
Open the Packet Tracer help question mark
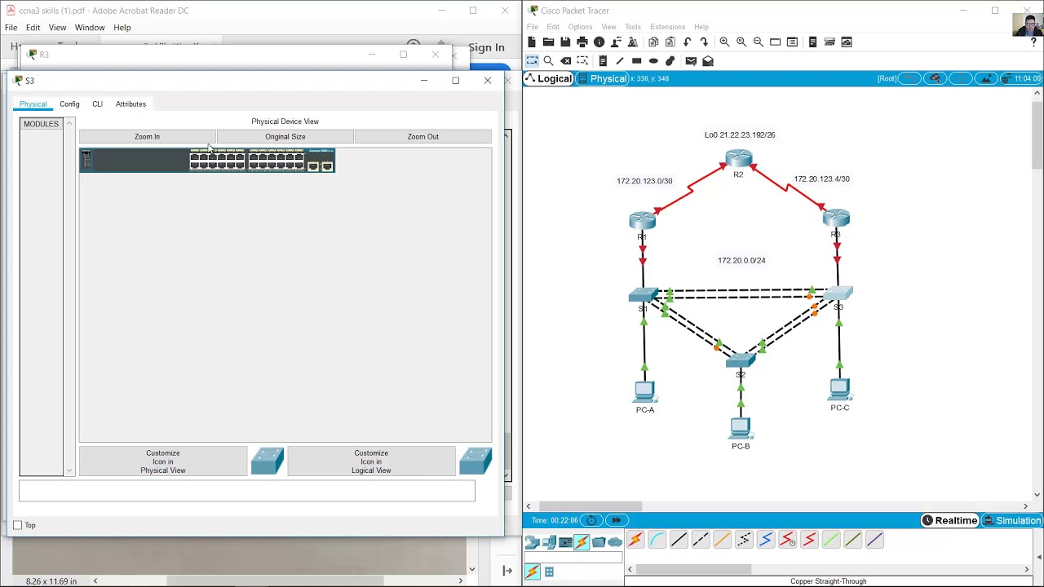(1033, 42)
